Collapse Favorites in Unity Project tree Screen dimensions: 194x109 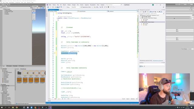click(x=1, y=69)
